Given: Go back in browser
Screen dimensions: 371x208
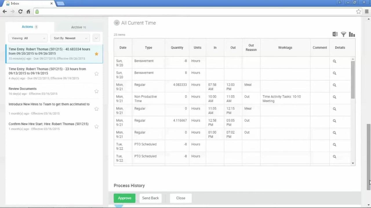Looking at the screenshot, I should (5, 12).
